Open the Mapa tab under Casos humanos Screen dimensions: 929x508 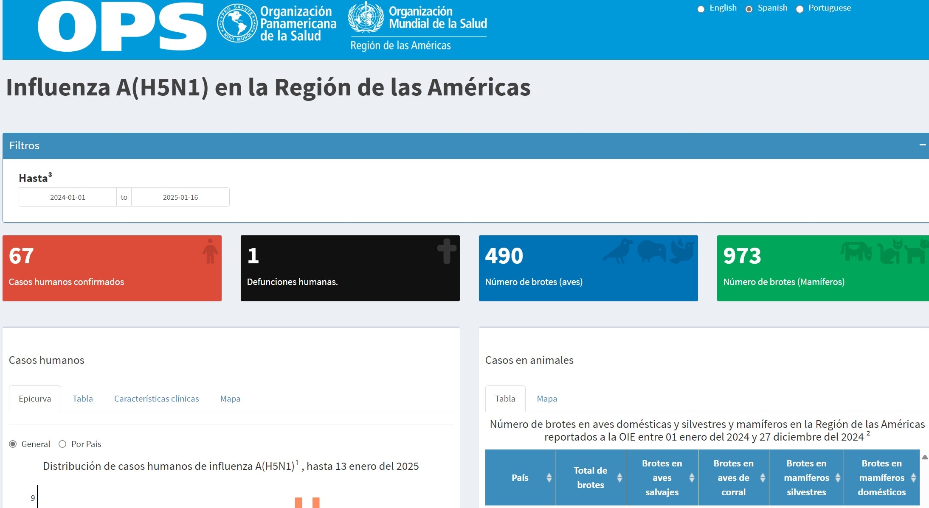230,399
